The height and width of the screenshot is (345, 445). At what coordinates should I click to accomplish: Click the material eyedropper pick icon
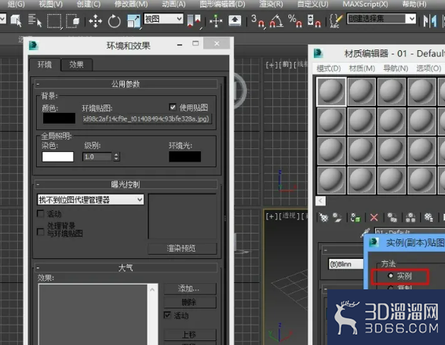tap(366, 232)
